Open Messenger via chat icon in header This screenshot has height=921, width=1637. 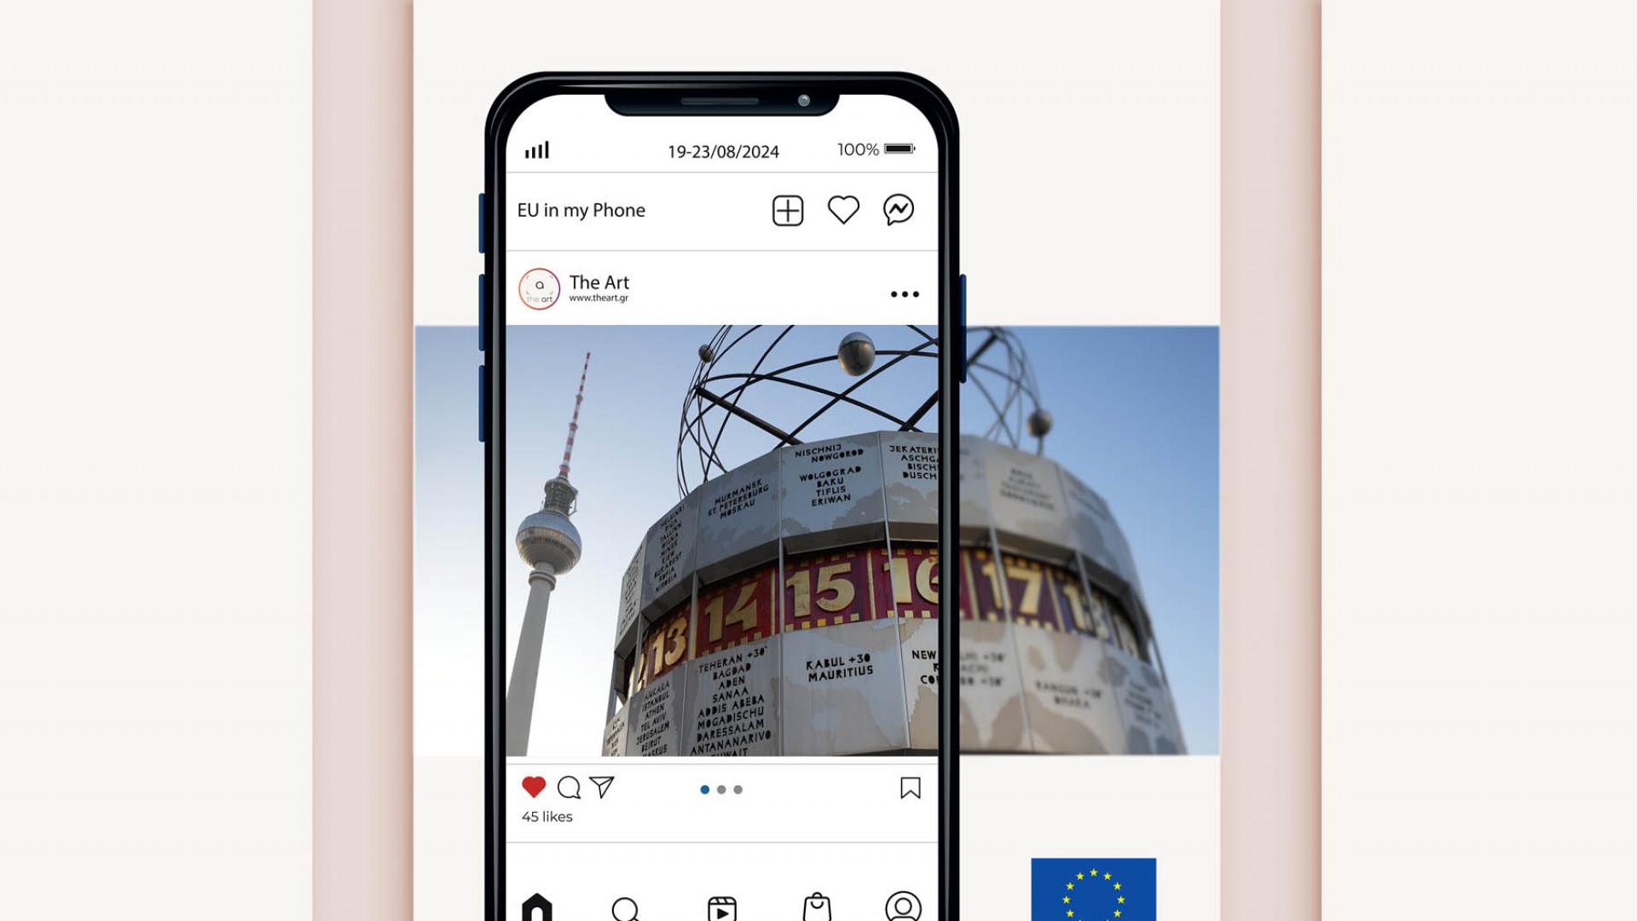click(x=899, y=211)
